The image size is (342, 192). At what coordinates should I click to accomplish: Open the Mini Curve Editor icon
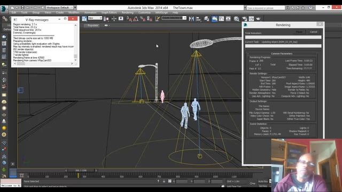coord(21,175)
